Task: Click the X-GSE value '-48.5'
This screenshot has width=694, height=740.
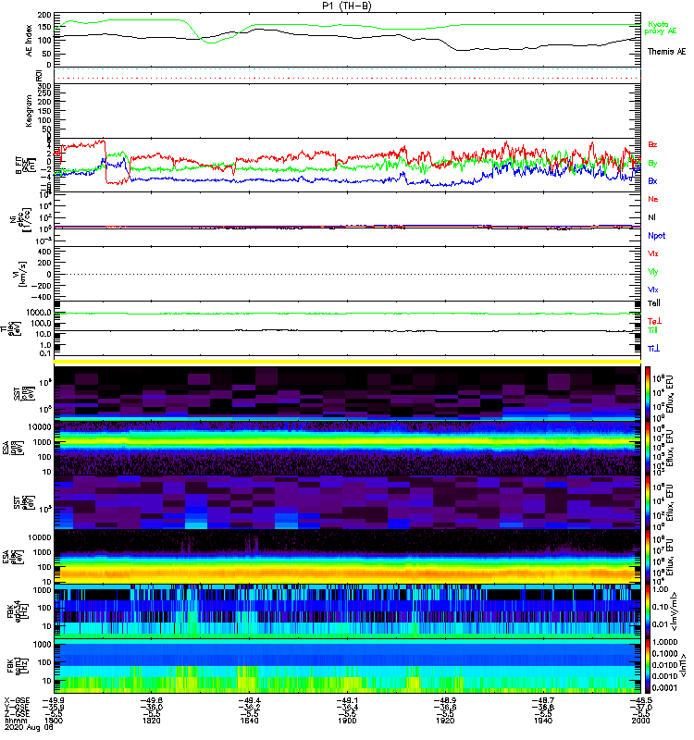Action: click(x=640, y=701)
